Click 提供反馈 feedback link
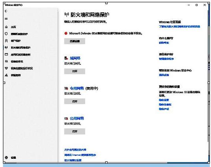The height and width of the screenshot is (167, 211). [x=164, y=75]
